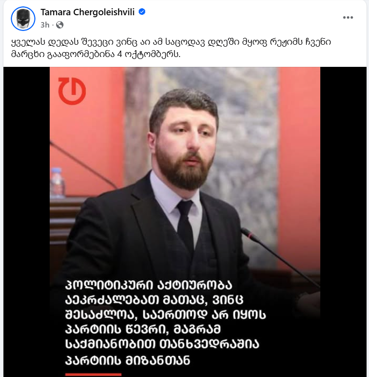Click the Batman mask profile avatar

tap(23, 19)
